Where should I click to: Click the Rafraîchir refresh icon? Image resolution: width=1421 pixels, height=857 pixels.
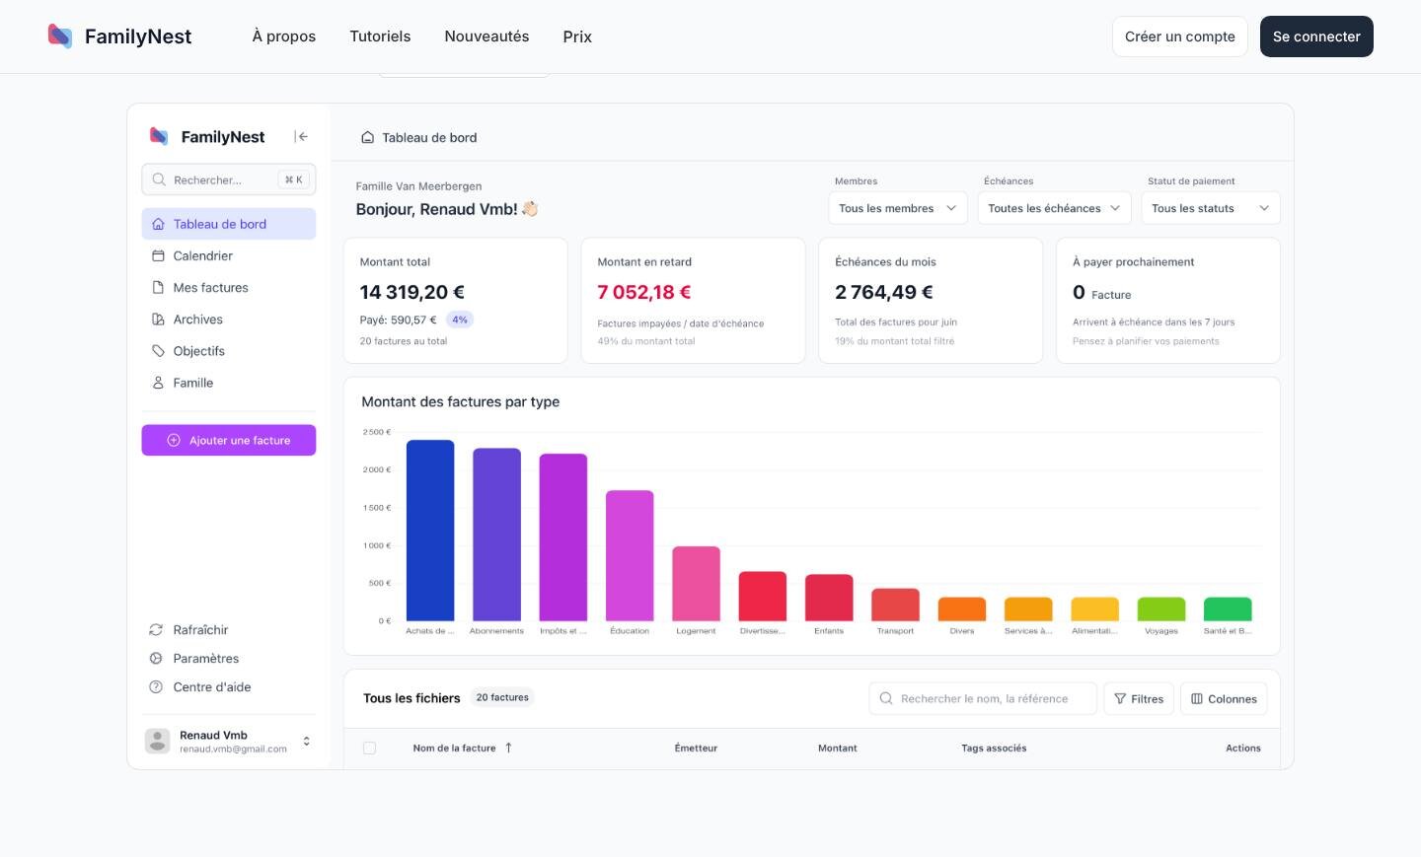point(156,629)
